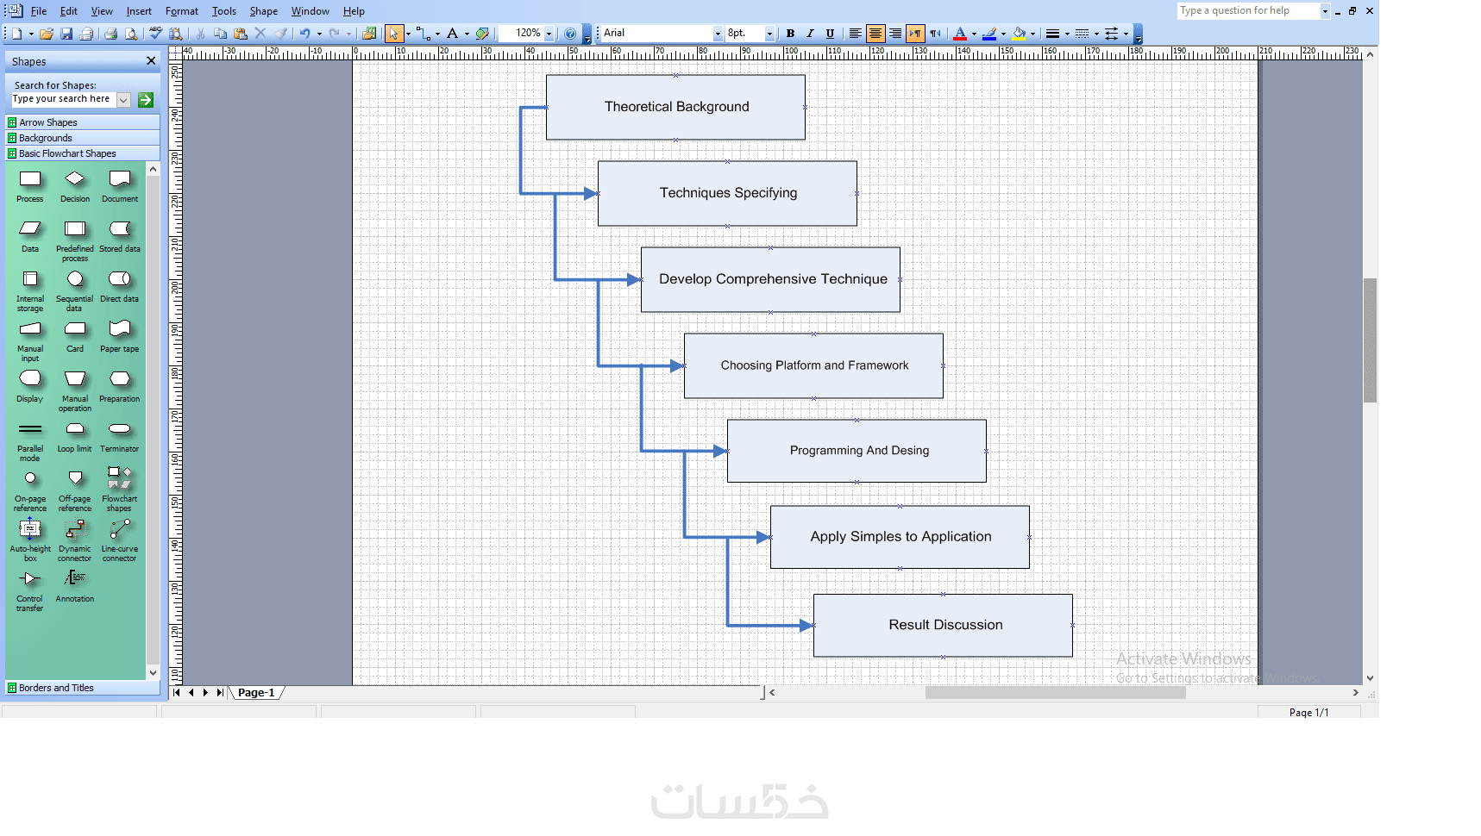Open the Edit menu
1481x836 pixels.
[x=69, y=11]
